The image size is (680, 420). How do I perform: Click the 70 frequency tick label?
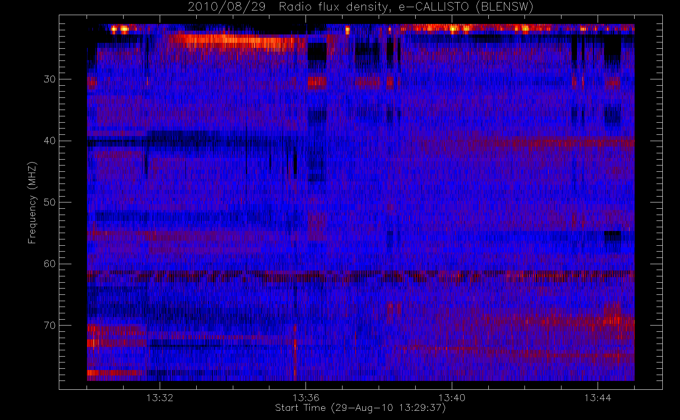[x=50, y=325]
